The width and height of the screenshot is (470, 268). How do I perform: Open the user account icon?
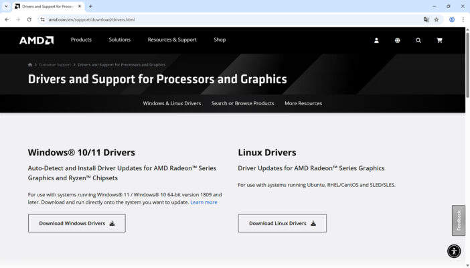pos(376,40)
